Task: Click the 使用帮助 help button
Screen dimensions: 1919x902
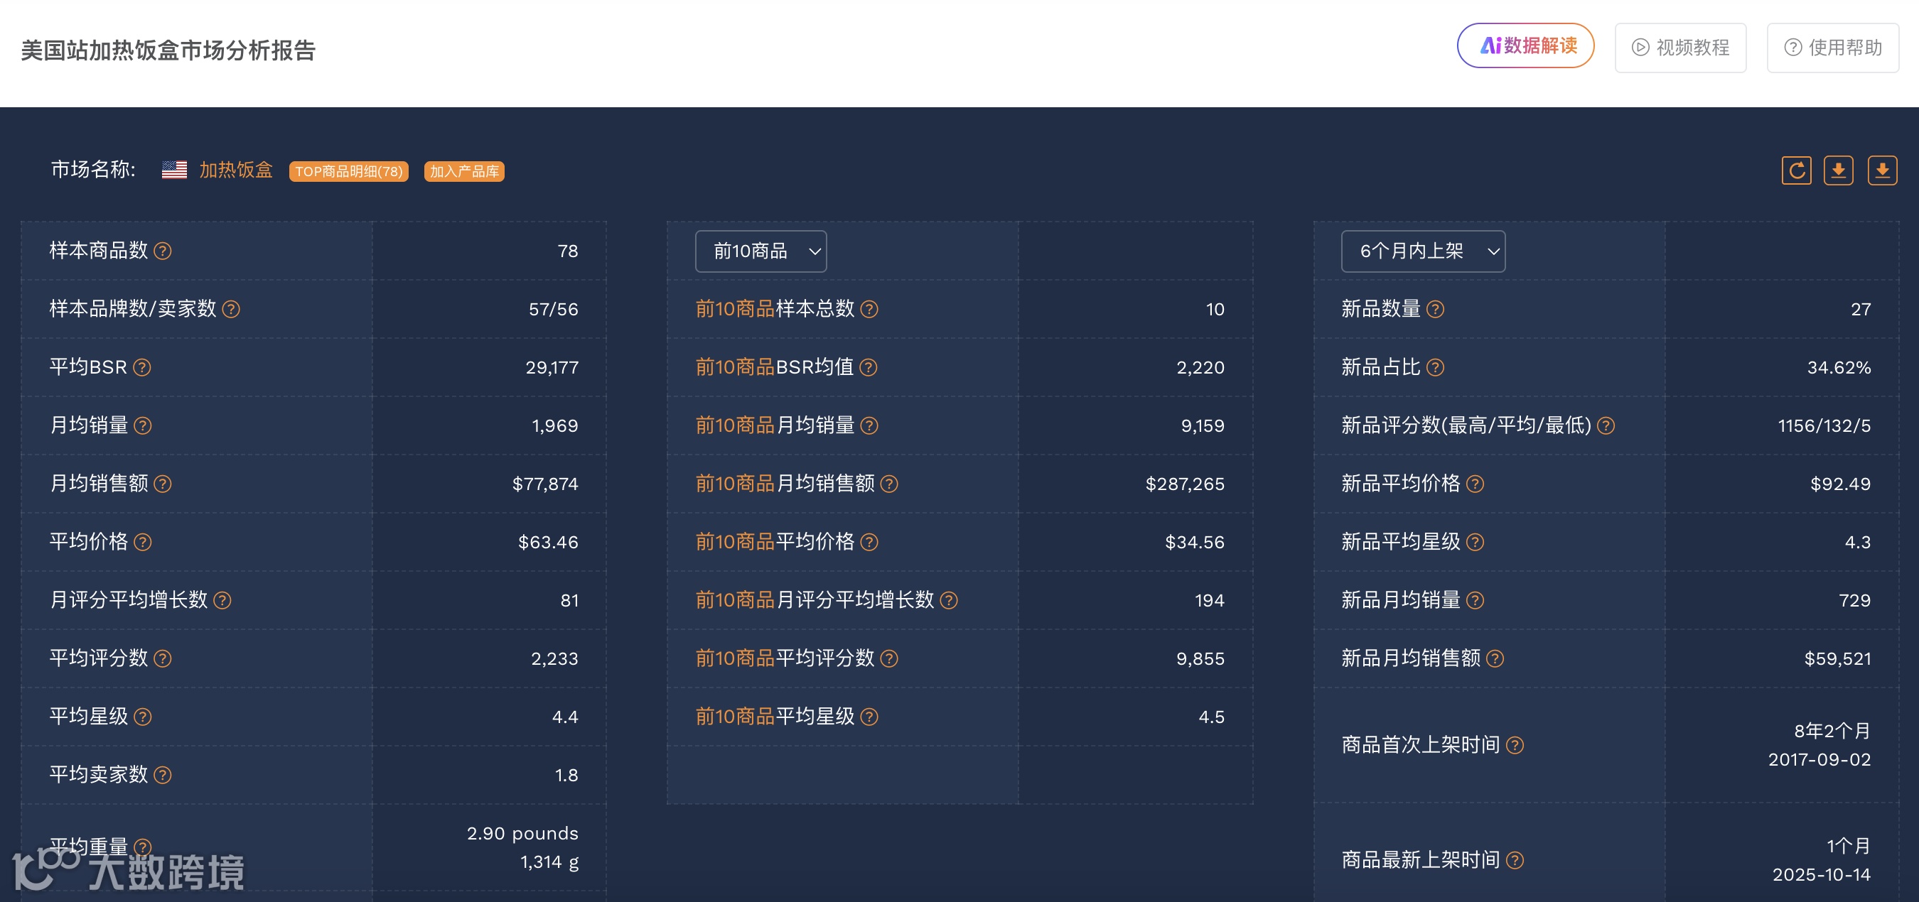Action: tap(1832, 48)
